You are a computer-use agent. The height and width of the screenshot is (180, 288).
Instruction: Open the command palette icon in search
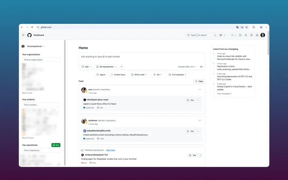(215, 35)
